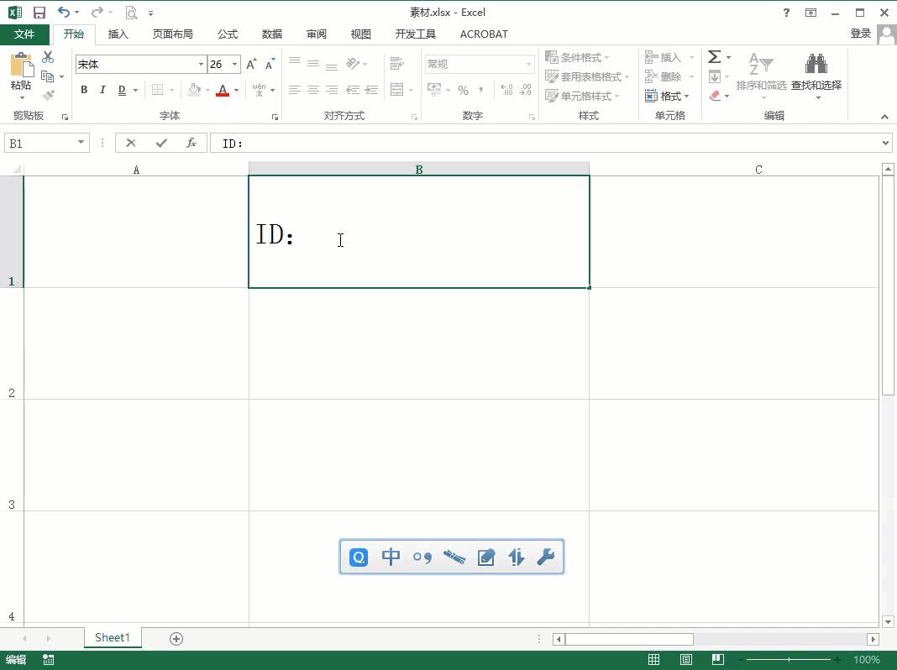Image resolution: width=897 pixels, height=670 pixels.
Task: Decrease the cell indent
Action: [x=353, y=90]
